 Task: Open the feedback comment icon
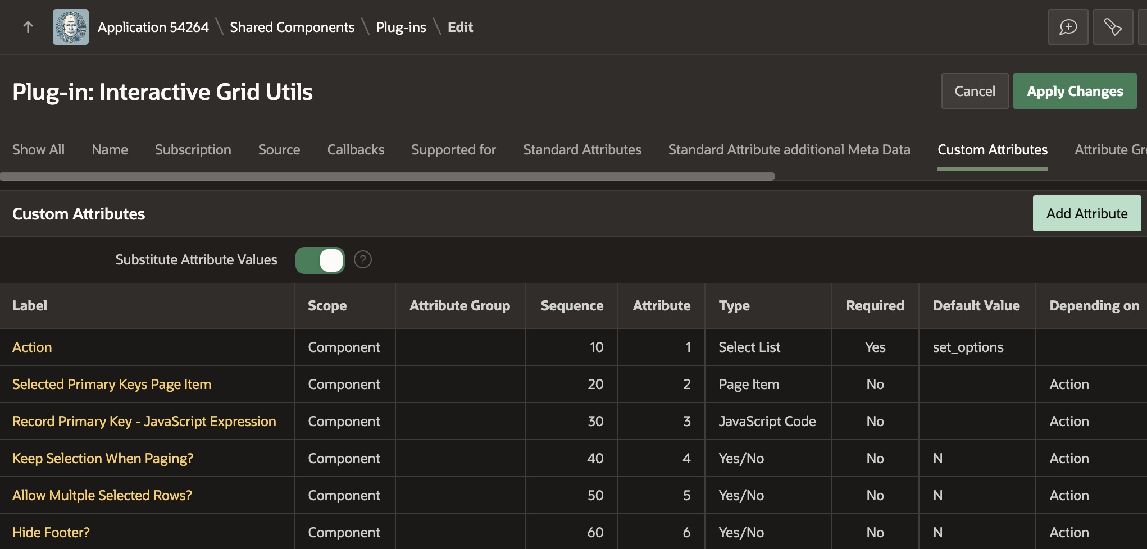[1068, 27]
